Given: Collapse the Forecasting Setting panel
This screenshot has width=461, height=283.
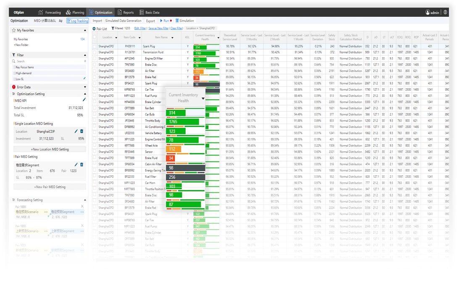Looking at the screenshot, I should point(85,200).
